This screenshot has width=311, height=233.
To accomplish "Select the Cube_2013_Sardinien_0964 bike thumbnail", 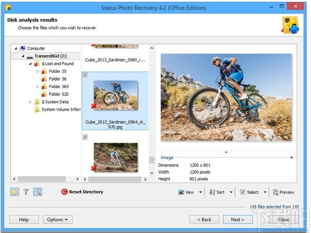I will pos(115,95).
